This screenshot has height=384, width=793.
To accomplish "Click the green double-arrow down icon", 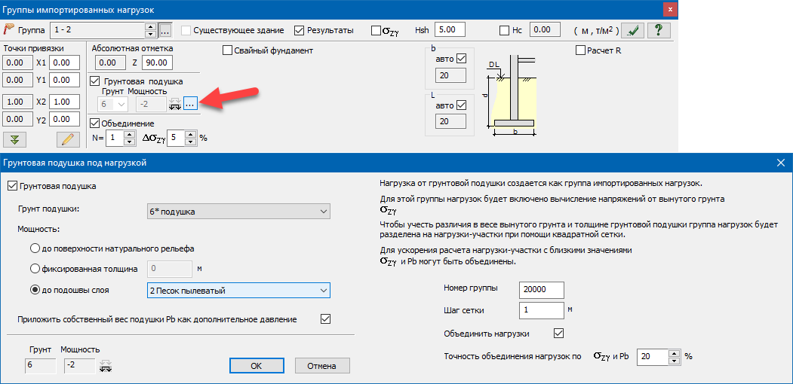I will (14, 139).
